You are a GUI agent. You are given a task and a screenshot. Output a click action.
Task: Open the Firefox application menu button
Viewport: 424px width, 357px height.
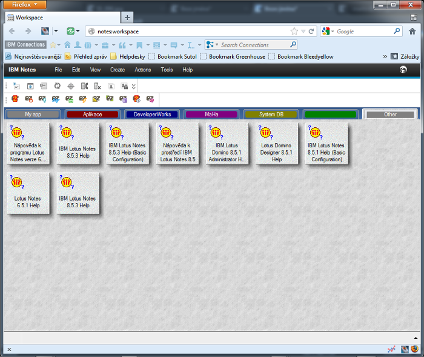pos(25,4)
